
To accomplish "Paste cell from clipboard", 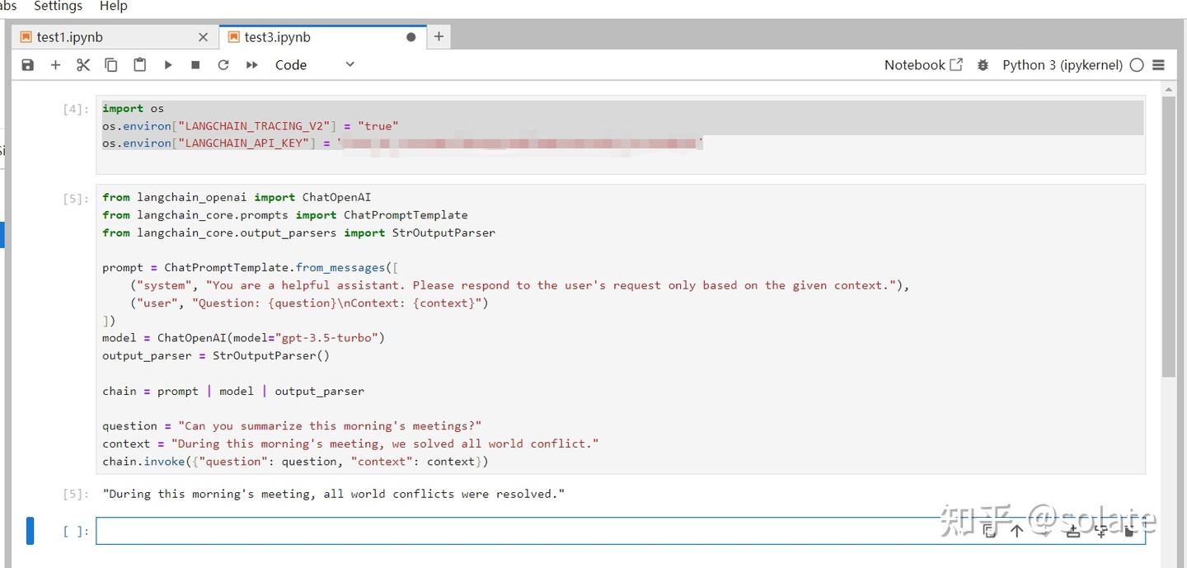I will 140,65.
